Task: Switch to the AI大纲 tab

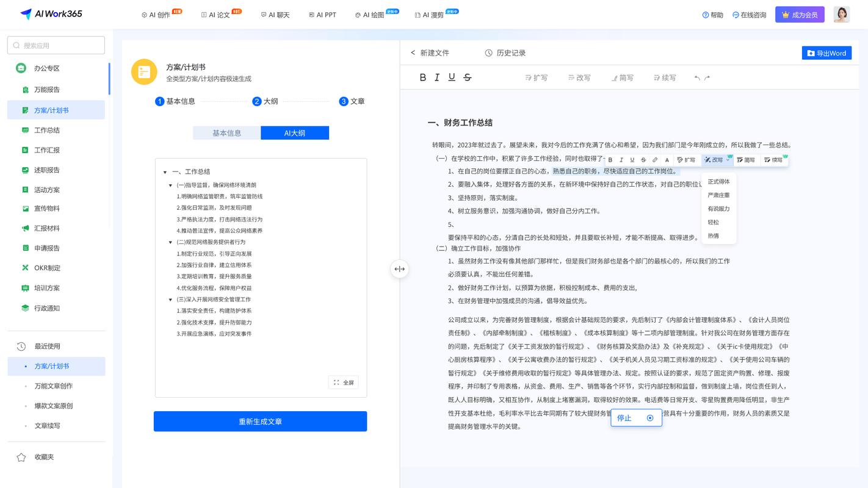Action: coord(295,132)
